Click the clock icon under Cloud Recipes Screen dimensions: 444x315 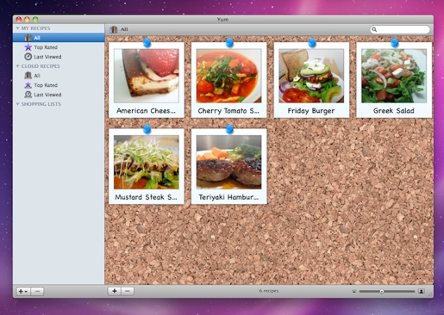pos(28,95)
